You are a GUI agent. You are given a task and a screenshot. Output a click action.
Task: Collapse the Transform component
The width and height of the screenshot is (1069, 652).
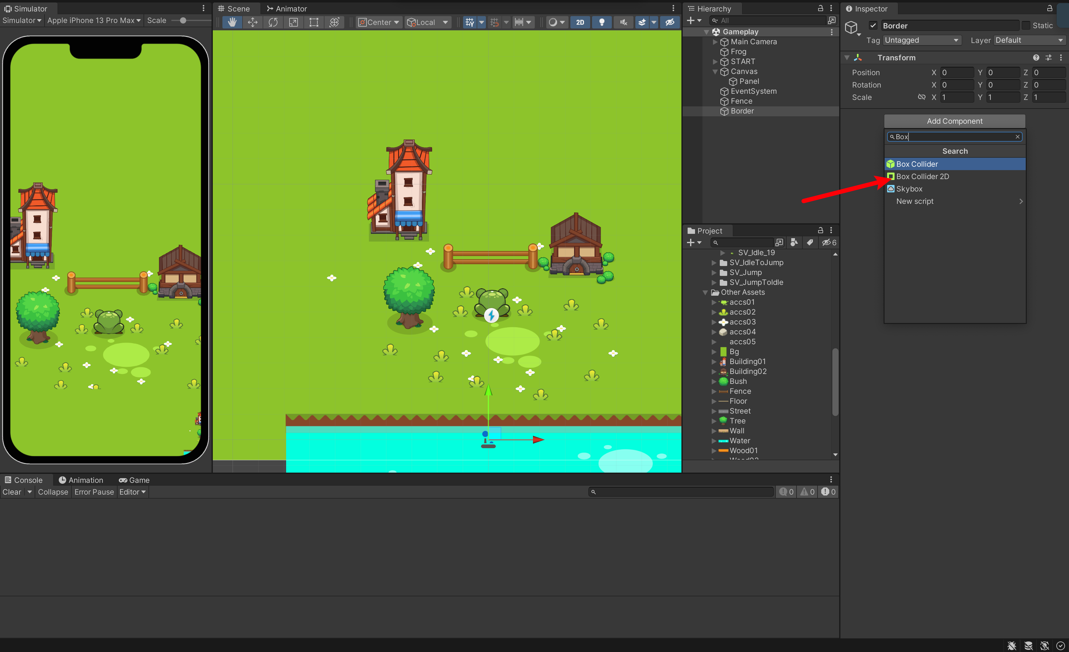(847, 58)
